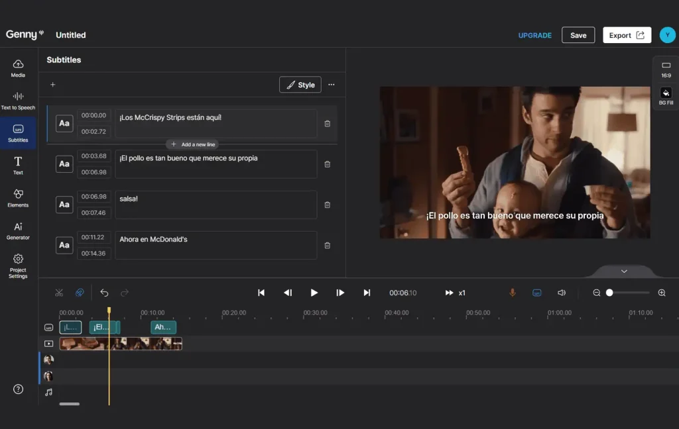The width and height of the screenshot is (679, 429).
Task: Click the help question mark icon
Action: click(x=18, y=389)
